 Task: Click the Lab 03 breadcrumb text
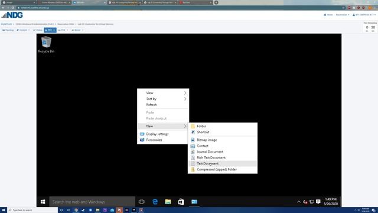tap(96, 24)
